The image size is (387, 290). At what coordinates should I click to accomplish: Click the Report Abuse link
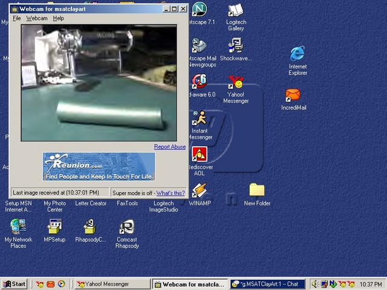click(x=170, y=147)
